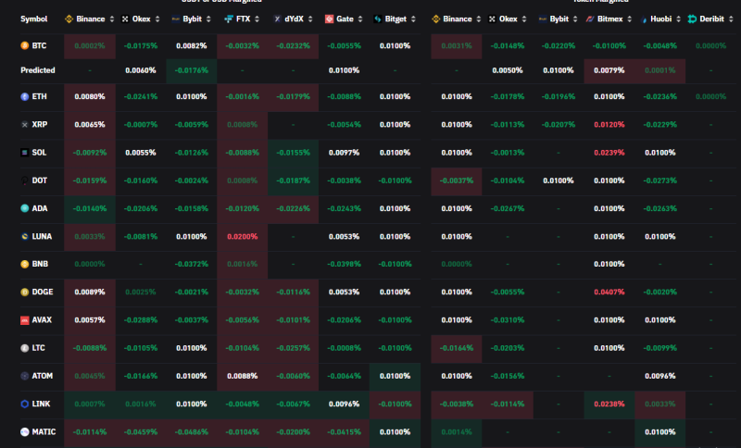Image resolution: width=741 pixels, height=448 pixels.
Task: Click -0.0267% ADA Okex rate
Action: click(507, 208)
